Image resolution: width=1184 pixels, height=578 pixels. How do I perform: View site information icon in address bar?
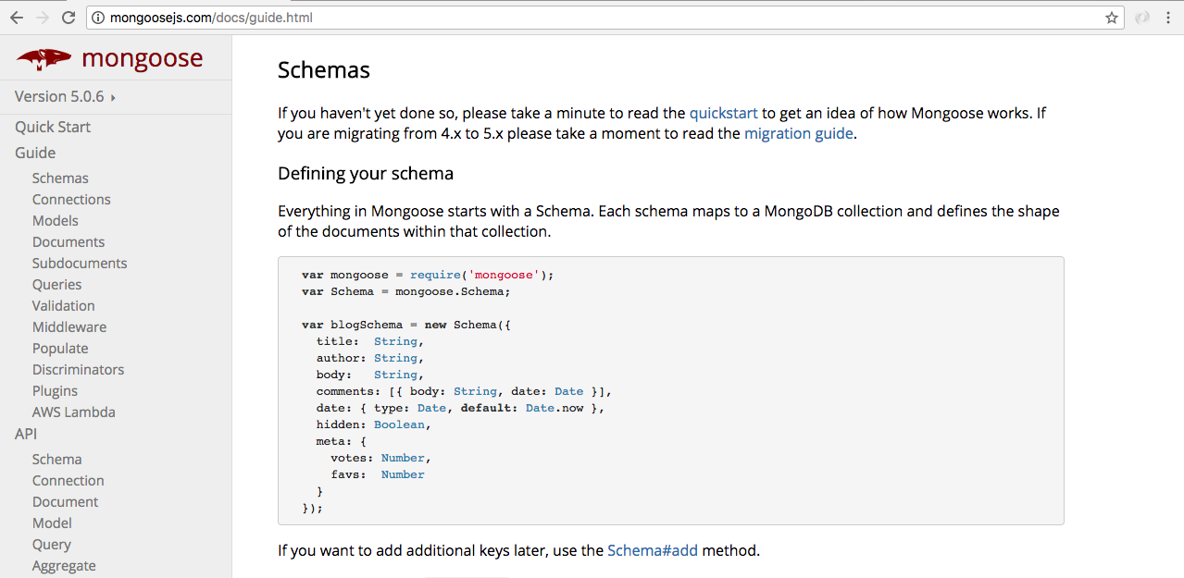(98, 18)
